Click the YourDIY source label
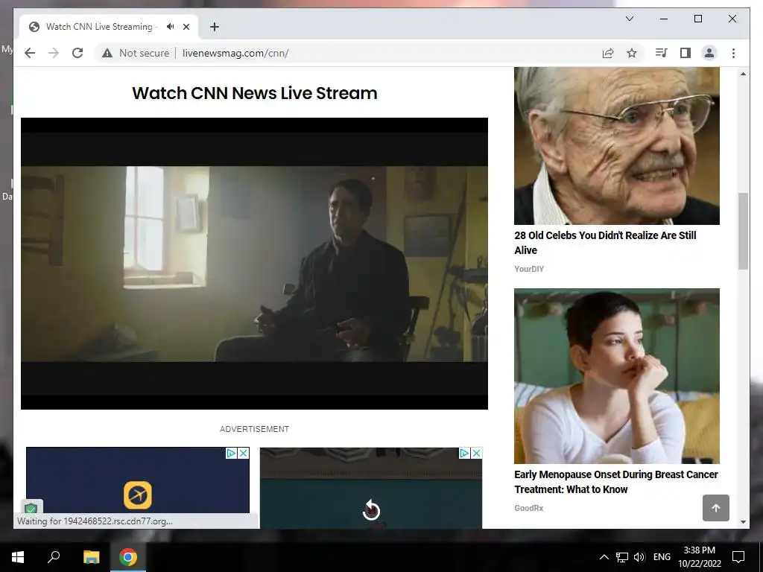Screen dimensions: 763x572 tap(529, 269)
